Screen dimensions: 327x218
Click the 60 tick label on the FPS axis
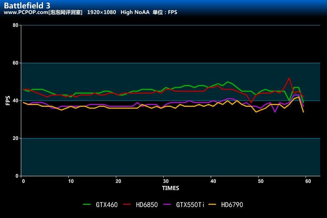click(15, 63)
